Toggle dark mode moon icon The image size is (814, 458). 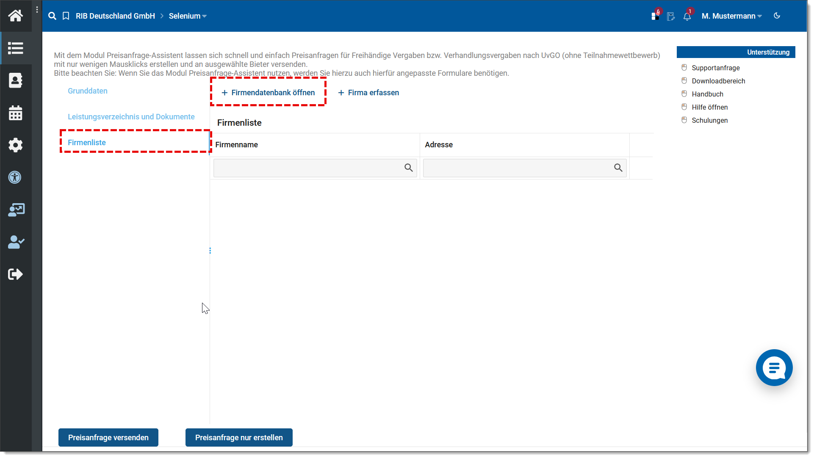pyautogui.click(x=777, y=16)
